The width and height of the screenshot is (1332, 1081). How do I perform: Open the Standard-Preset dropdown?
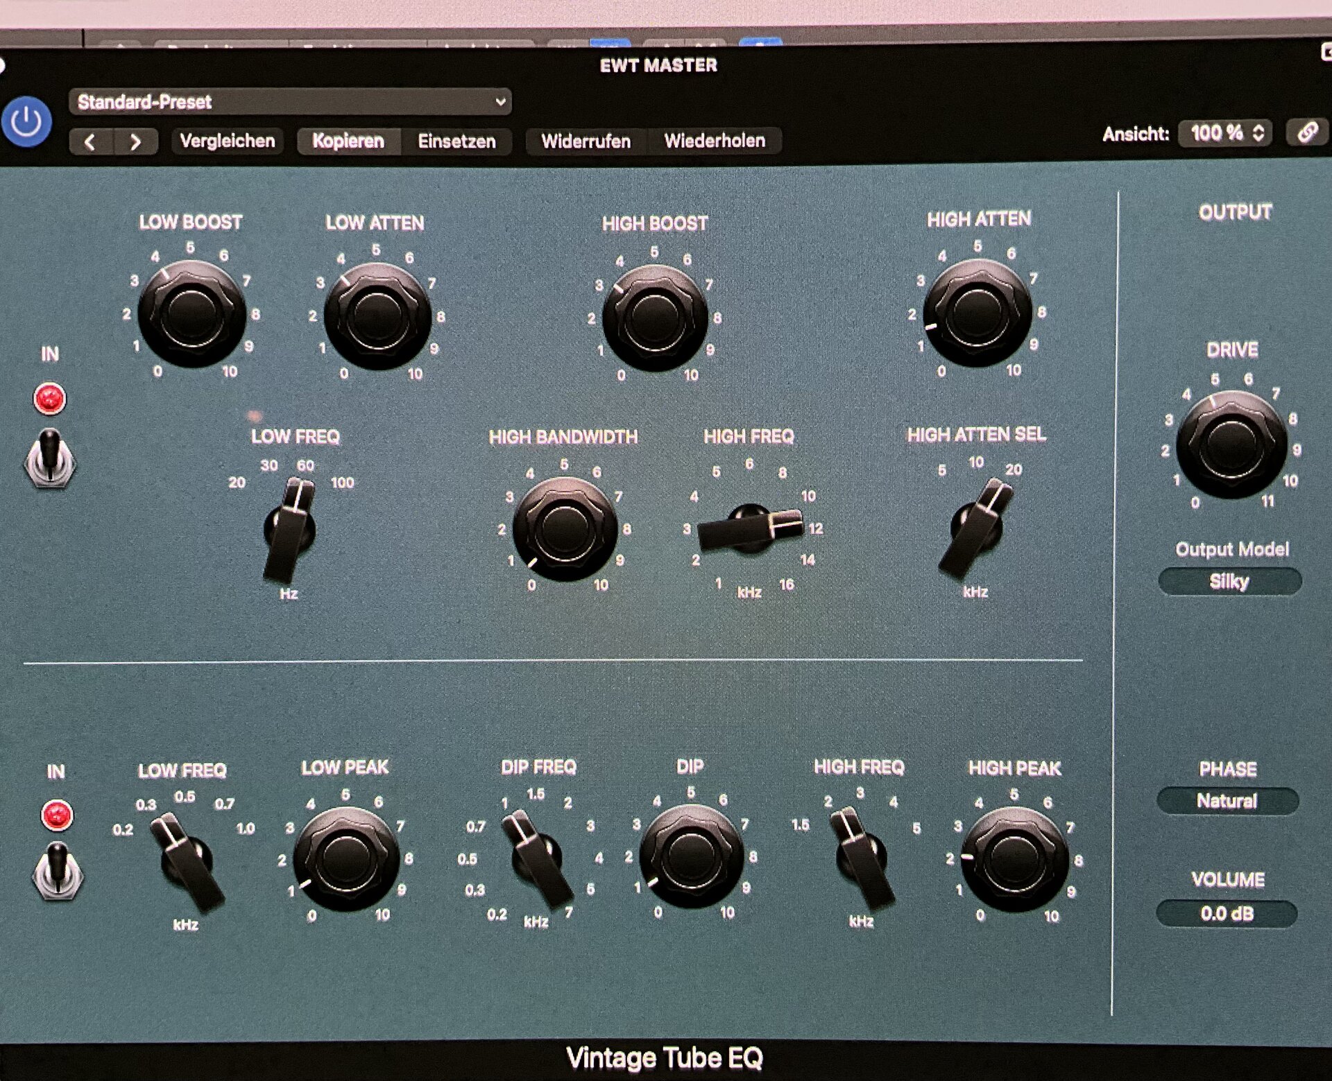tap(290, 102)
